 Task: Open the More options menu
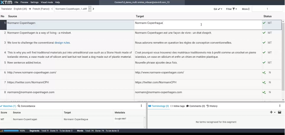click(x=246, y=9)
